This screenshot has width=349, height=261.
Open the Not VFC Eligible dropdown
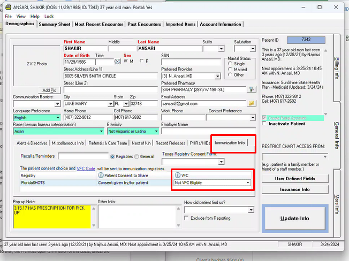248,183
